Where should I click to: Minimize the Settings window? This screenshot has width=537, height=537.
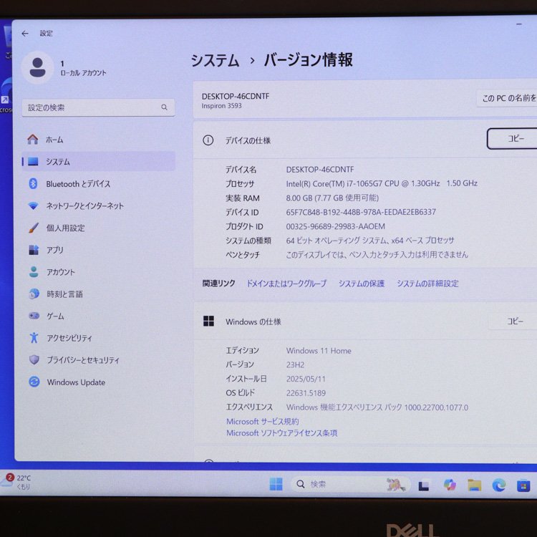[519, 24]
